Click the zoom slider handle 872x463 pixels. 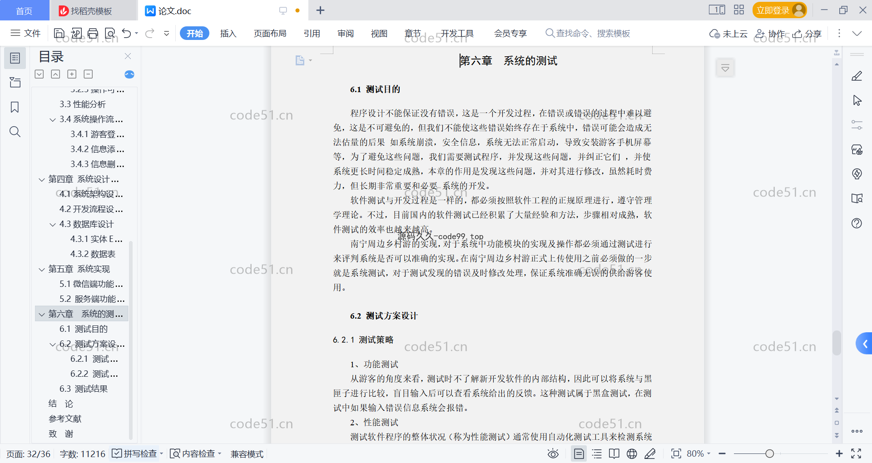coord(769,453)
